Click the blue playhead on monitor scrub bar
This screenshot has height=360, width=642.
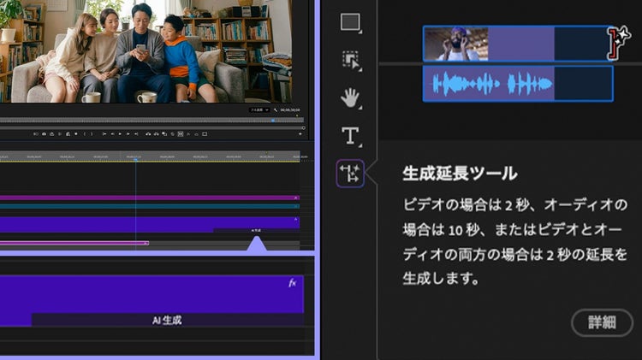[x=273, y=121]
